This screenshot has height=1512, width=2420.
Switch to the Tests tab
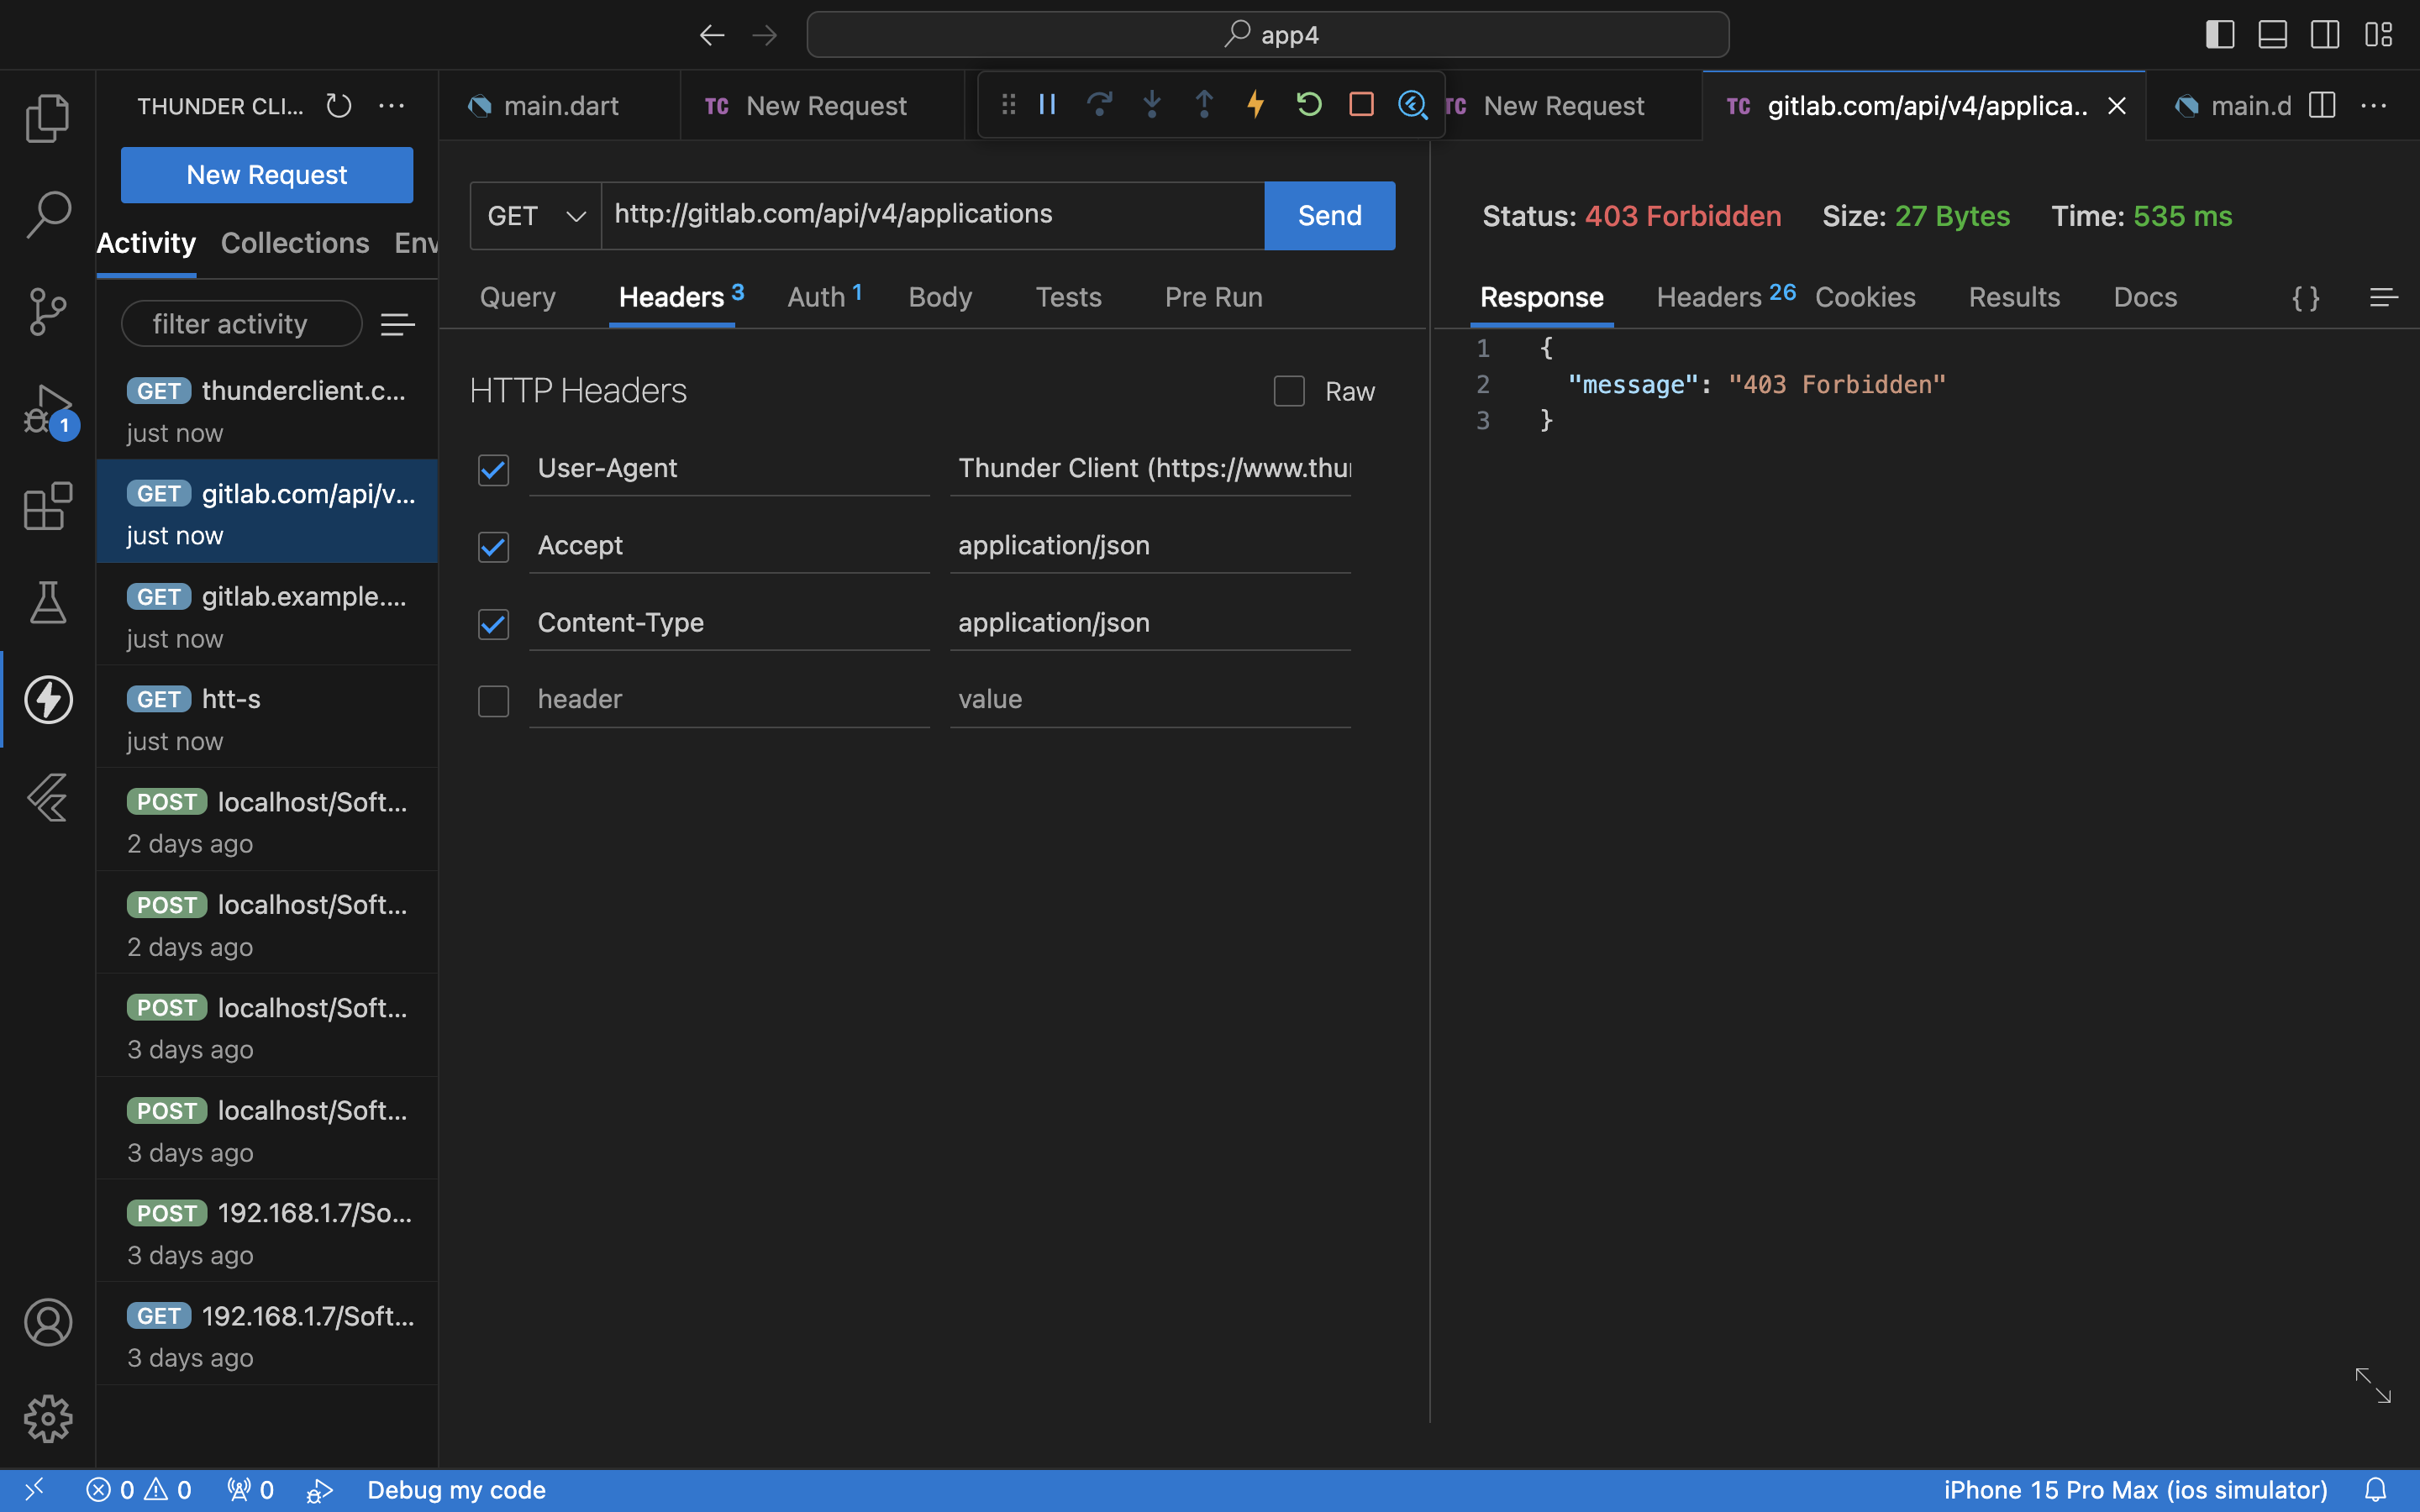point(1068,297)
